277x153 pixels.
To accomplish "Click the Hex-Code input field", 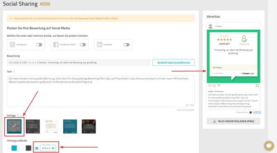I will click(48, 148).
